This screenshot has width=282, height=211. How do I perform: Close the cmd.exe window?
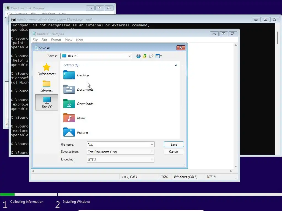pos(275,20)
